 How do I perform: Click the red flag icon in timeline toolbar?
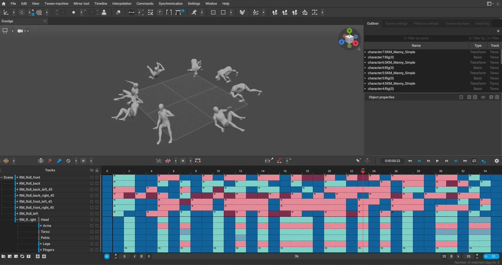50,161
